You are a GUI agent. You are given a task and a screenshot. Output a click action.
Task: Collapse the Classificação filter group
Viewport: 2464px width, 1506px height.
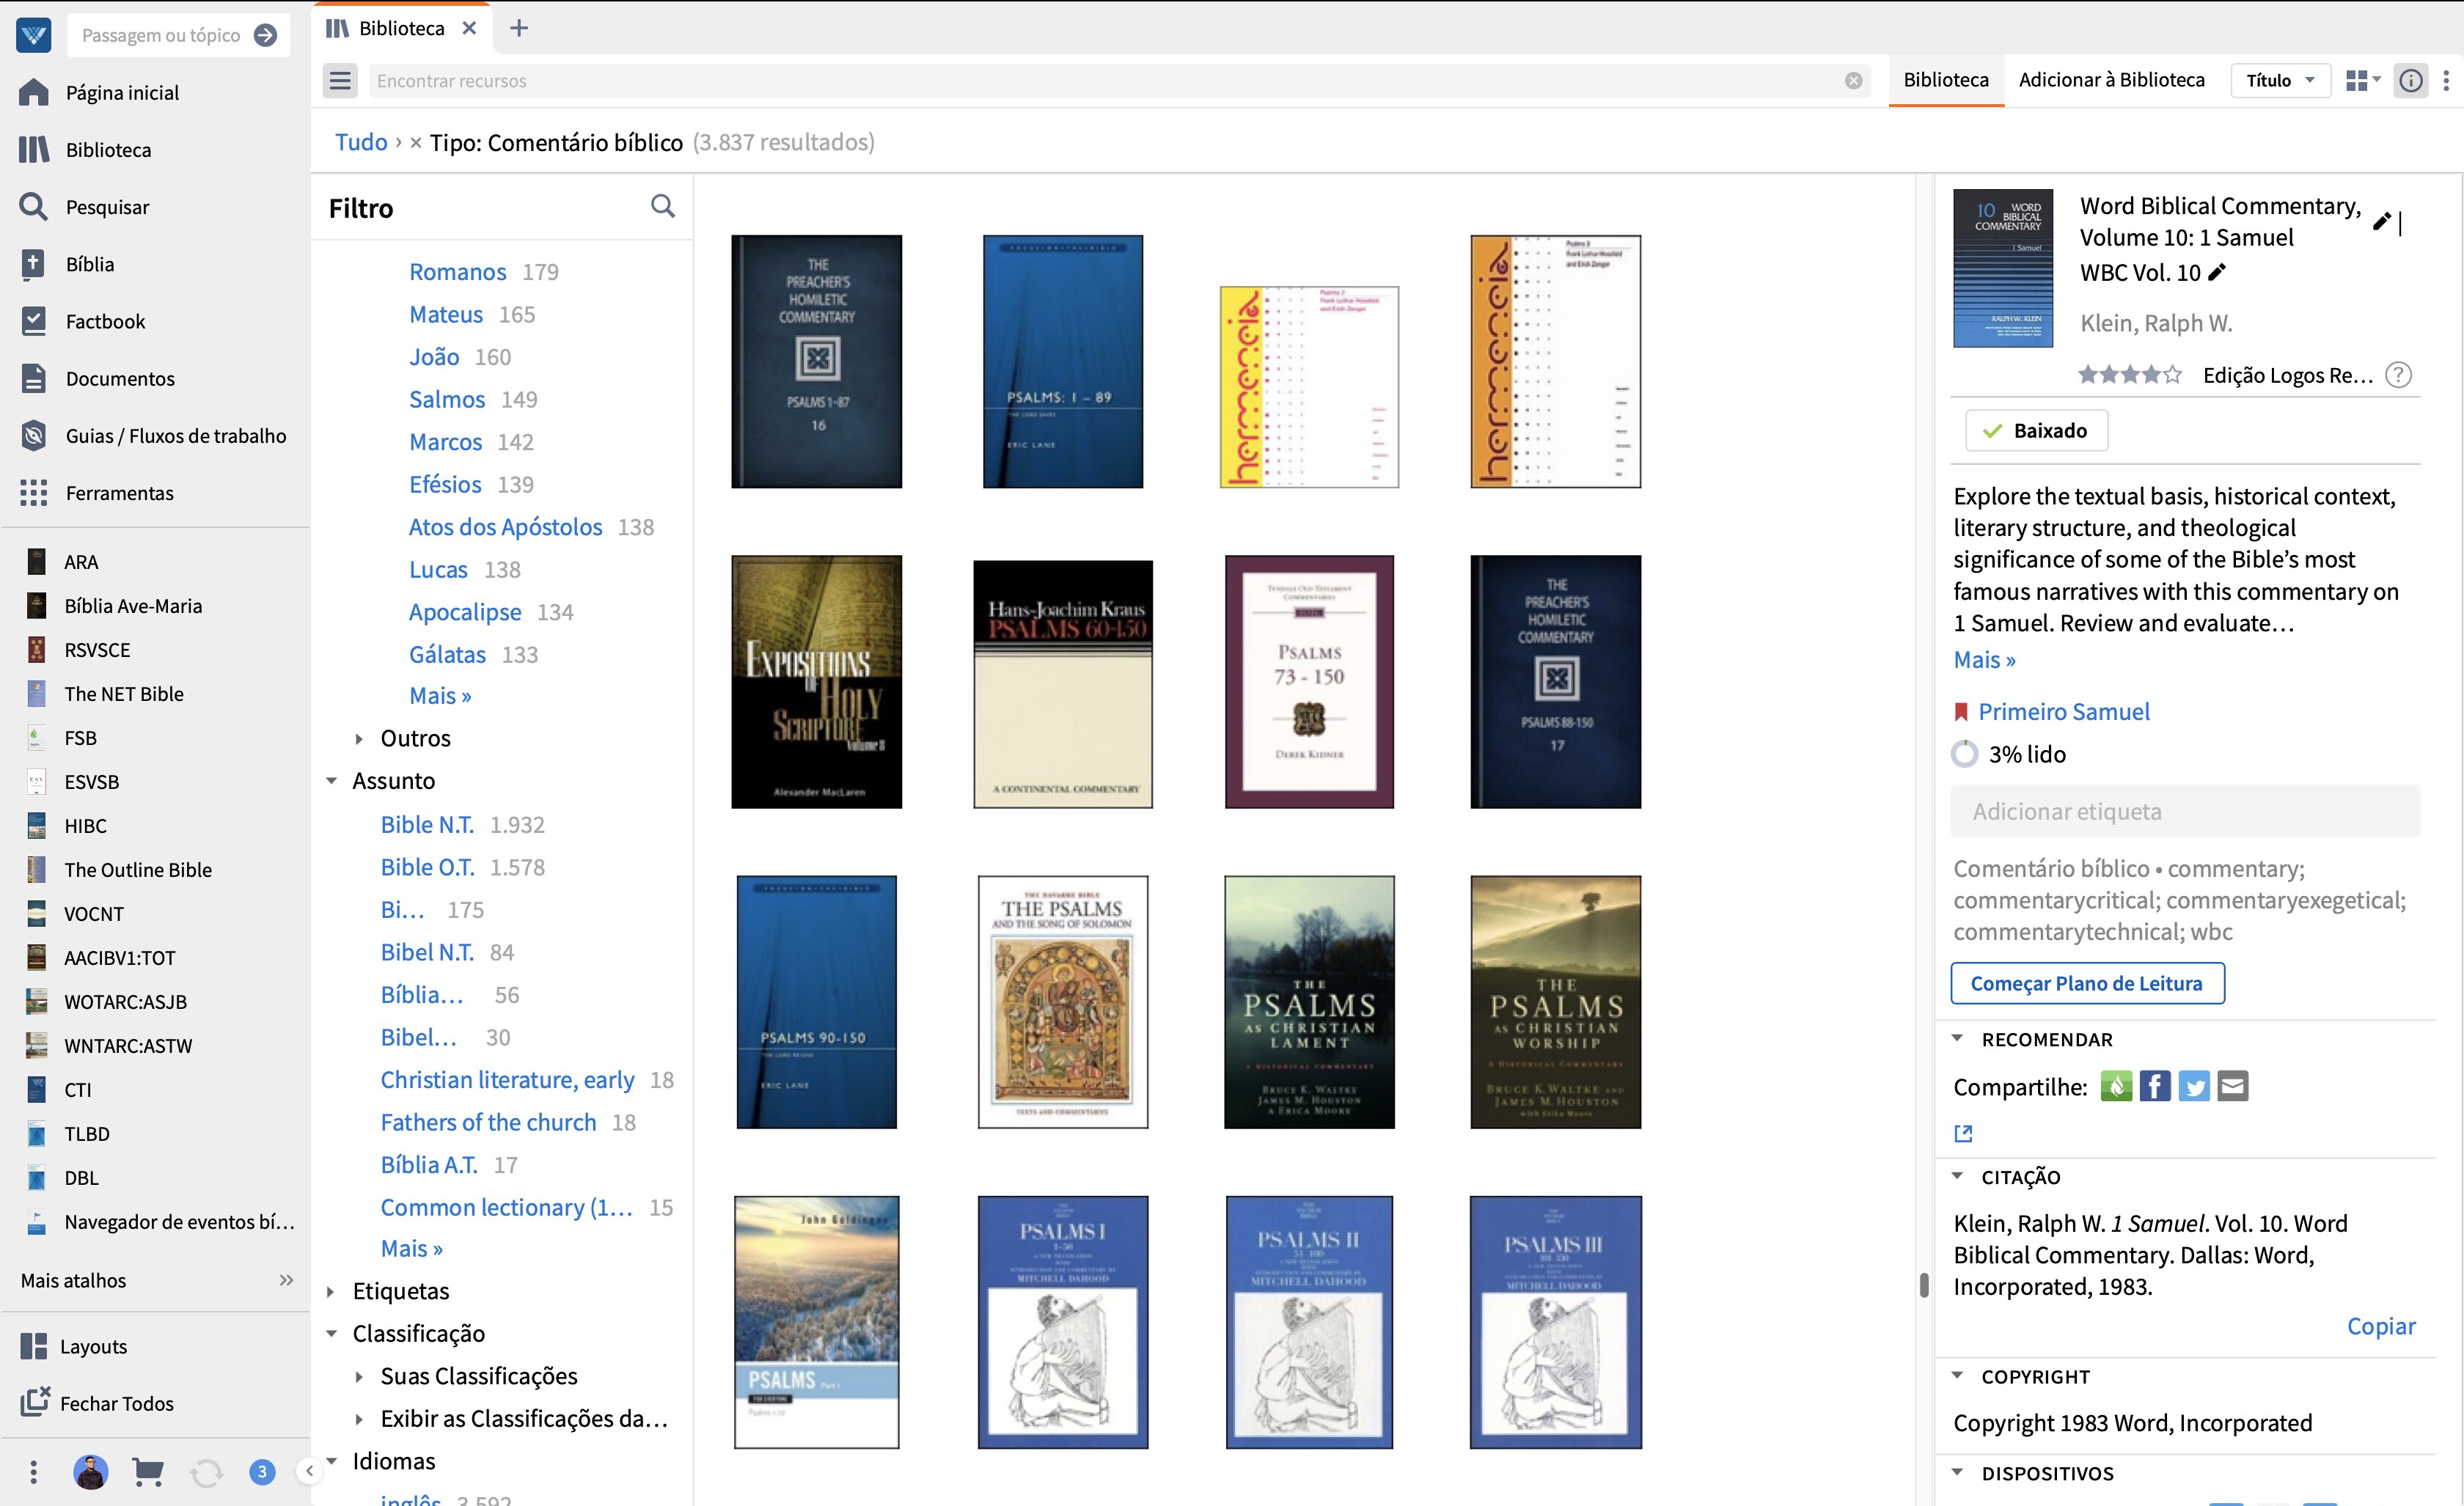331,1334
